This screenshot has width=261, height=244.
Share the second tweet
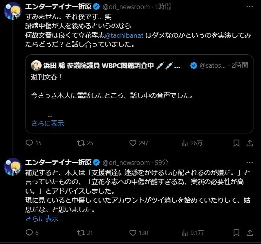pyautogui.click(x=249, y=233)
